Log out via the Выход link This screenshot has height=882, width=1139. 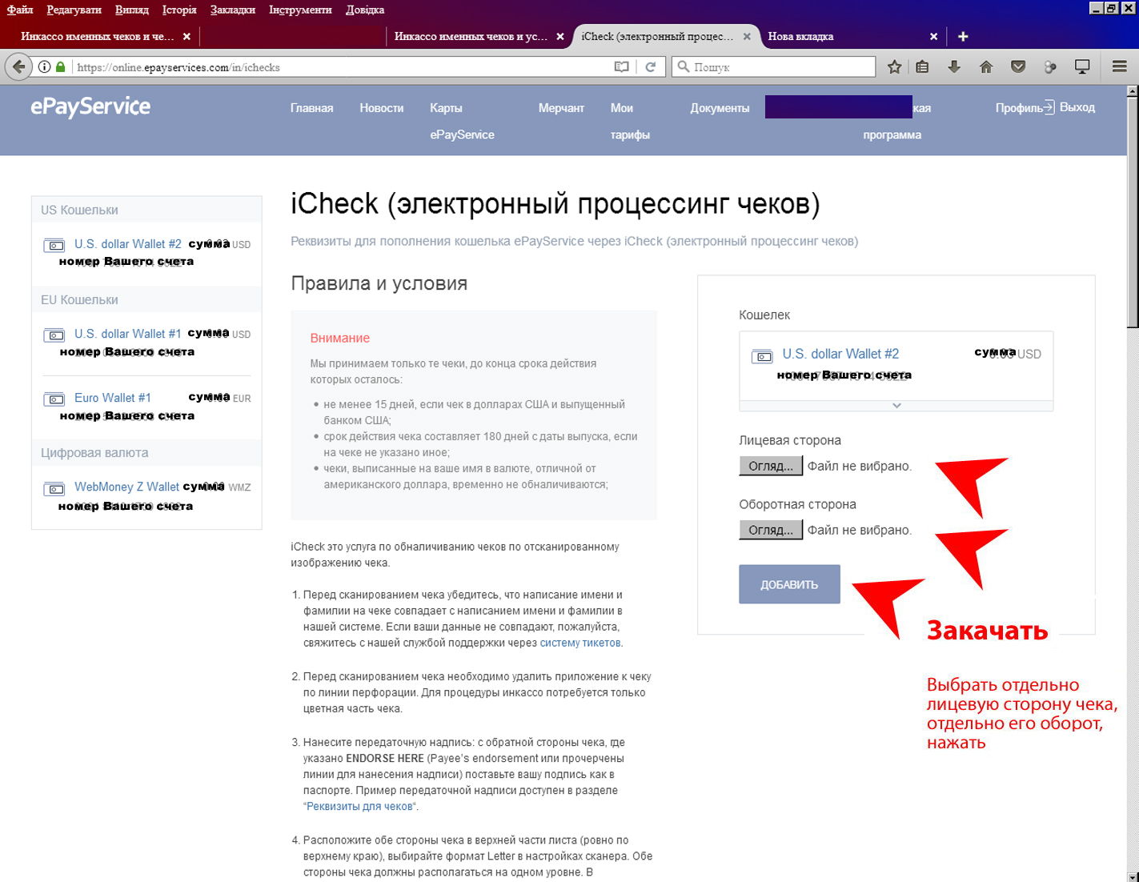[x=1077, y=107]
